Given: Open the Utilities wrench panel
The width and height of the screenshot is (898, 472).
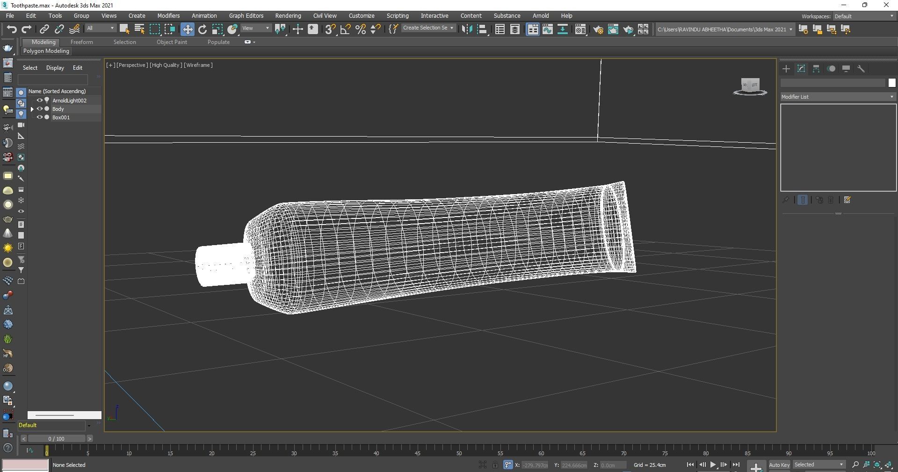Looking at the screenshot, I should tap(861, 69).
